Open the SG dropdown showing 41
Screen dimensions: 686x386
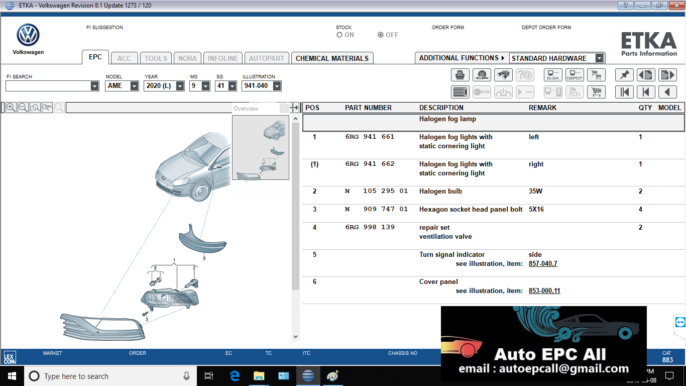point(232,86)
